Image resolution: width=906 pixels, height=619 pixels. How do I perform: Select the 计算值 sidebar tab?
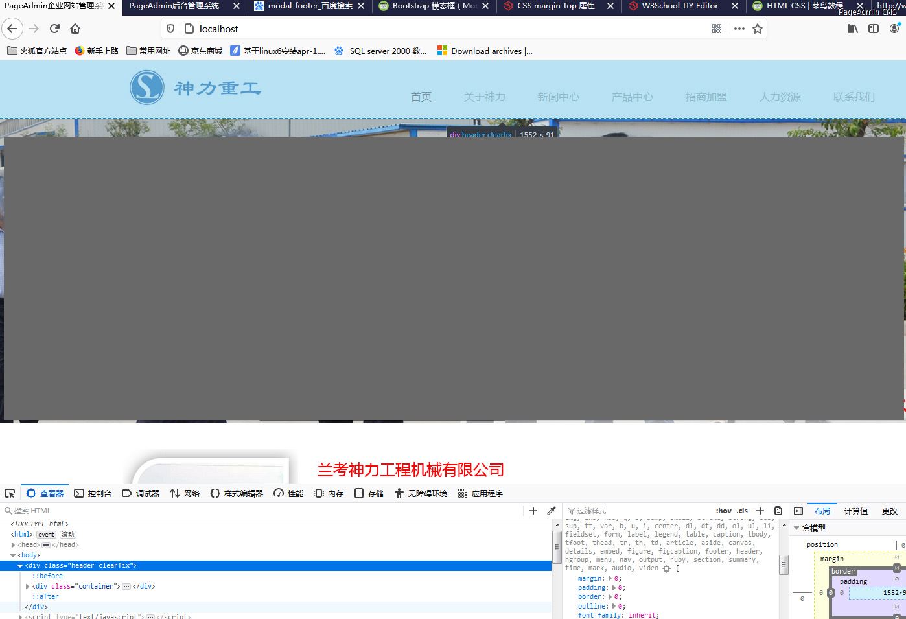pyautogui.click(x=855, y=511)
